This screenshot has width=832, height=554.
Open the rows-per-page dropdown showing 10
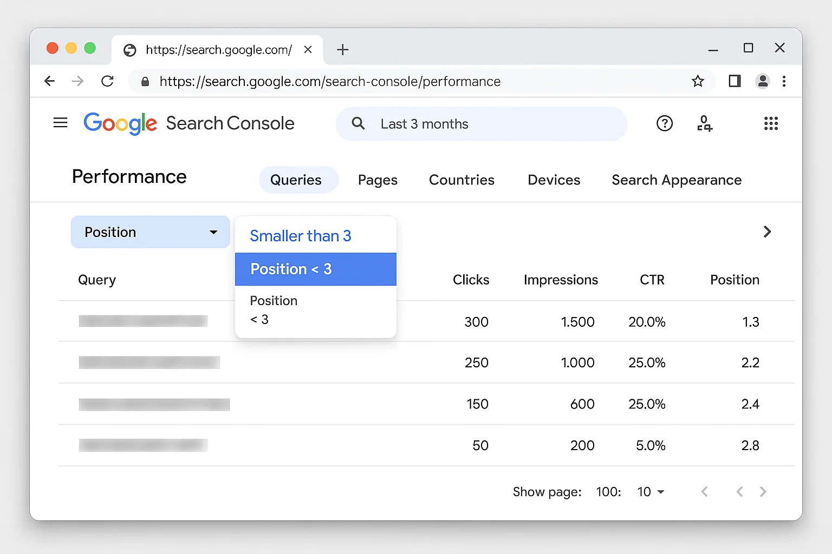click(651, 492)
